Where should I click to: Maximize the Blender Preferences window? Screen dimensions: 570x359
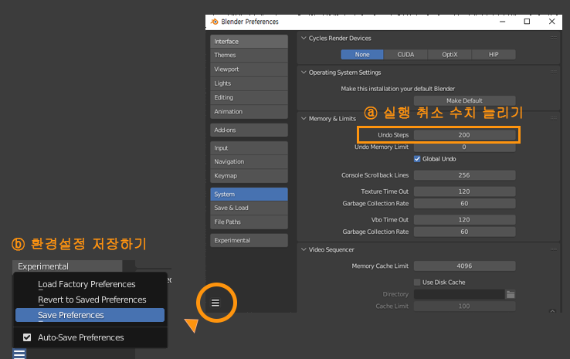click(527, 22)
